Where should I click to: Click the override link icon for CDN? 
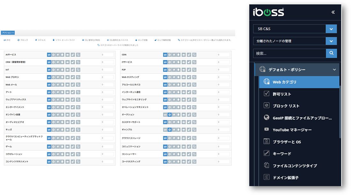click(x=194, y=55)
